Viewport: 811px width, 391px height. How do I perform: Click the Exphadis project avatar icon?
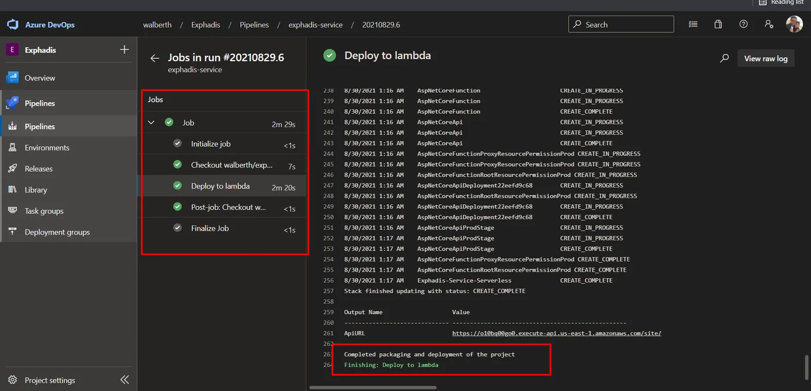coord(12,50)
